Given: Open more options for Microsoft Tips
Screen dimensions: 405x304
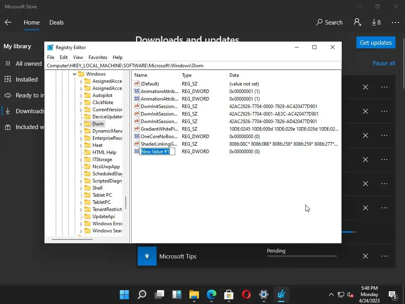Looking at the screenshot, I should click(384, 256).
